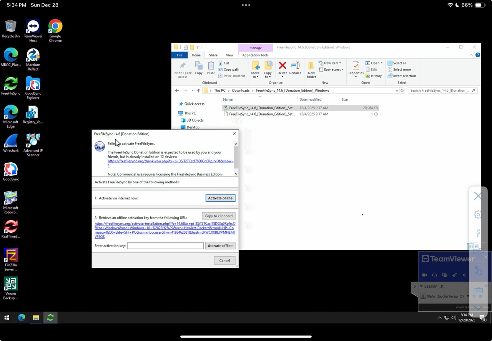Screen dimensions: 492x341
Task: Open TeamViewer lightning actions menu
Action: (478, 233)
